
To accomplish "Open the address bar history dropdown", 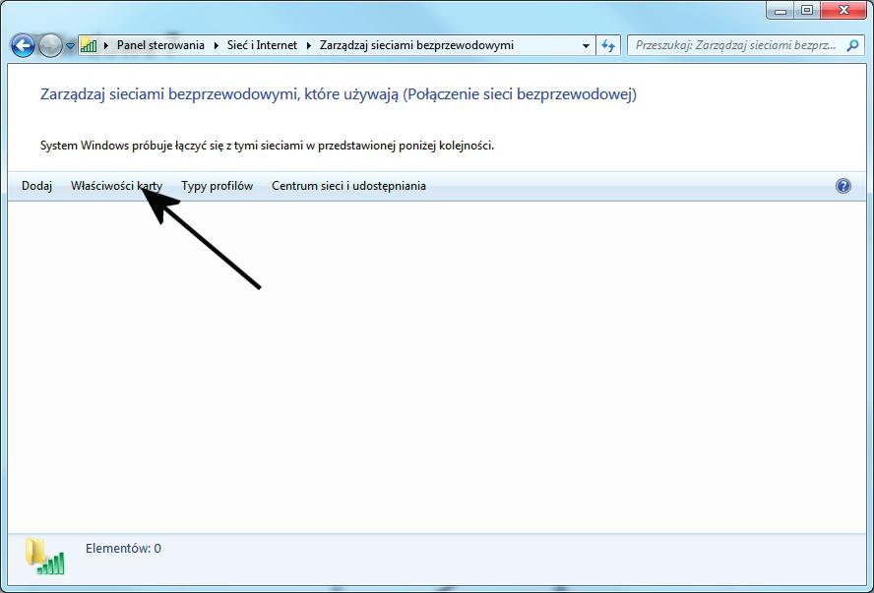I will click(586, 45).
